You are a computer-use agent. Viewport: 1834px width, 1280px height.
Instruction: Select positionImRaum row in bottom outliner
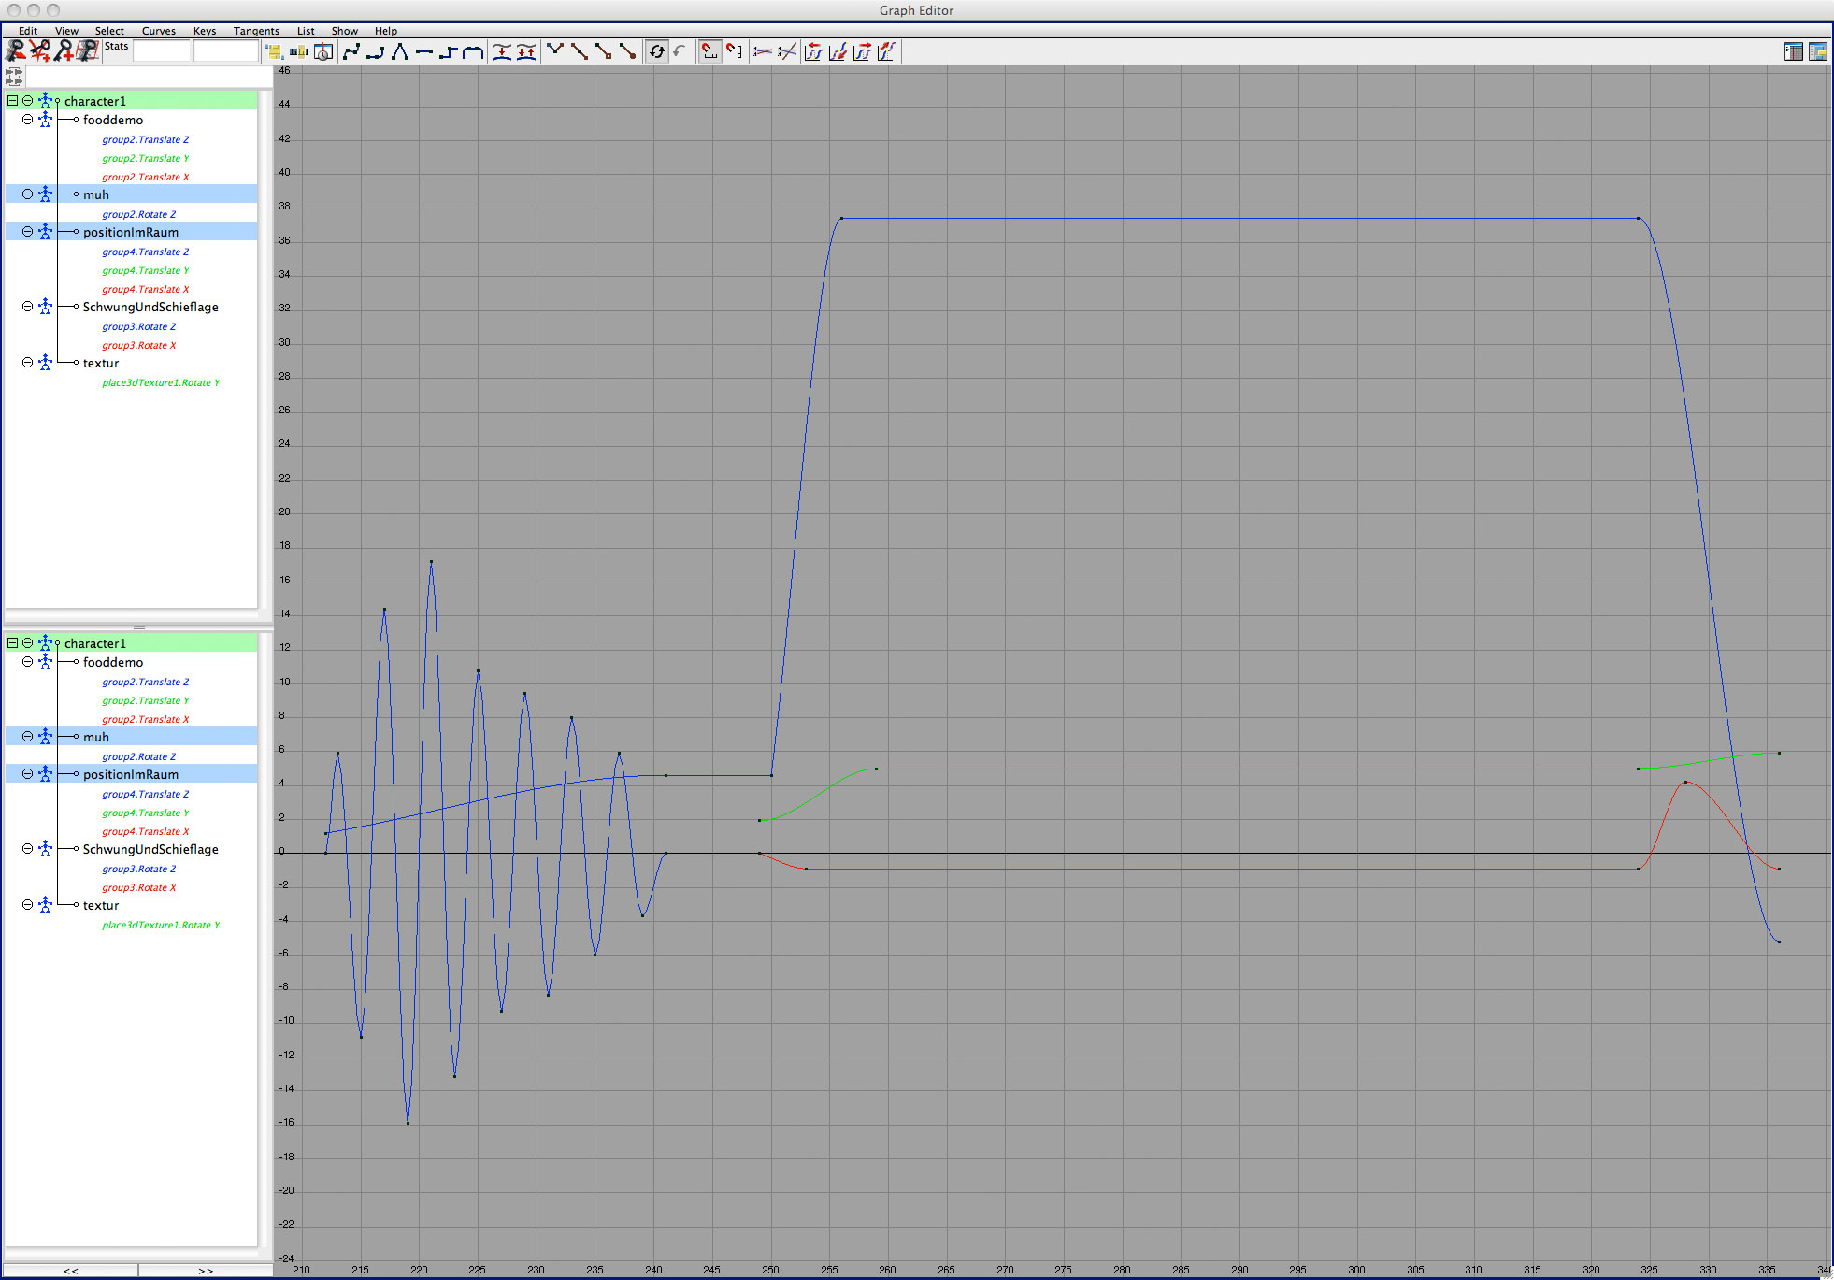(x=131, y=774)
